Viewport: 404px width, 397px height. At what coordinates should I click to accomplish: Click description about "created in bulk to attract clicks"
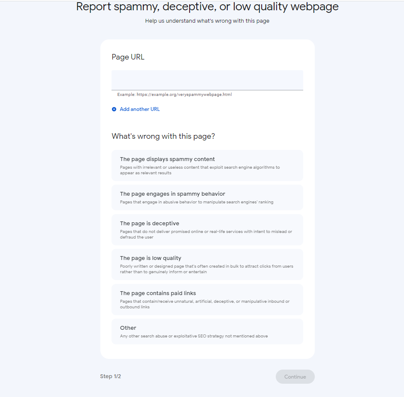point(207,269)
